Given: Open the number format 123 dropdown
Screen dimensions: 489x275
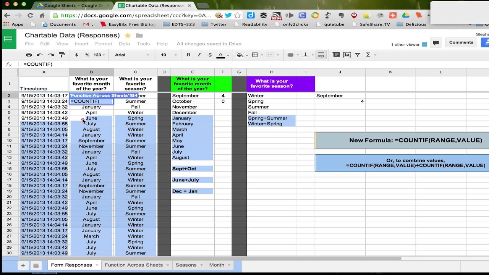Looking at the screenshot, I should [x=99, y=55].
